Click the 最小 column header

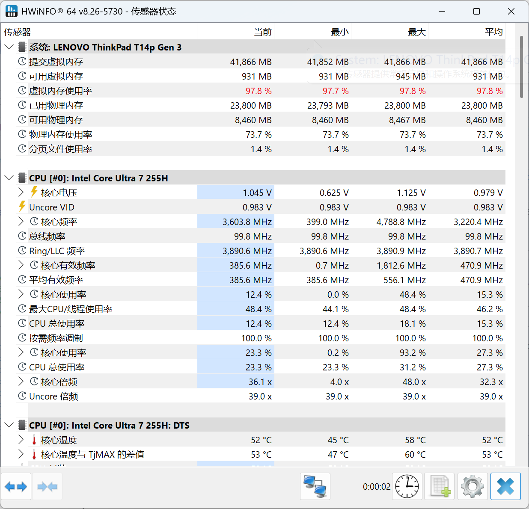pos(313,32)
